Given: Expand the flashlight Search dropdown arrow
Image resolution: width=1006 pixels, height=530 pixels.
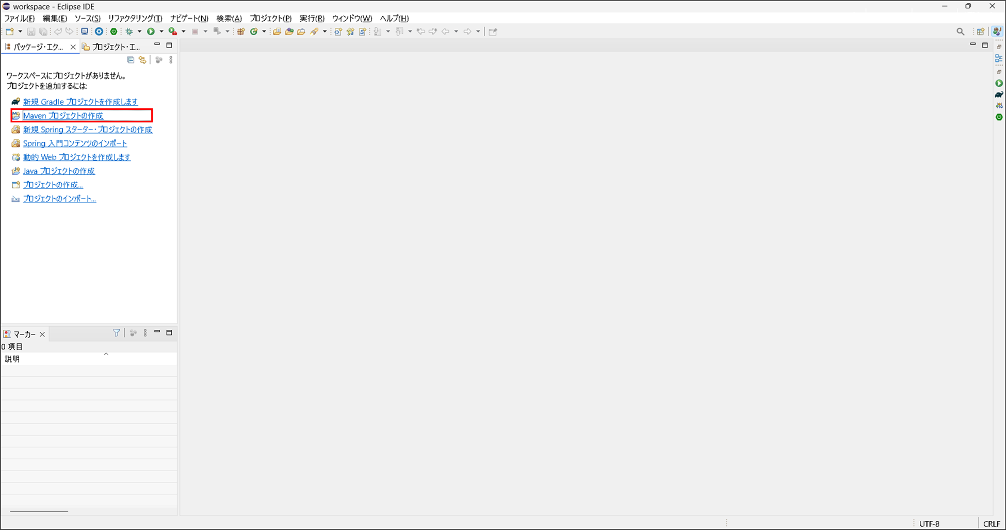Looking at the screenshot, I should tap(324, 31).
